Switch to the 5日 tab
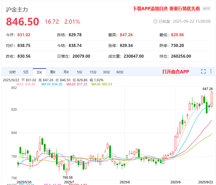 26,72
